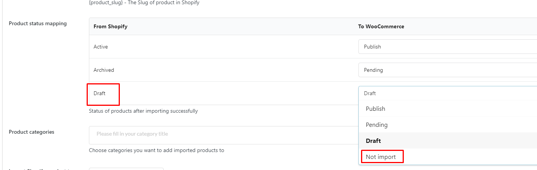
Task: Click the To WooCommerce column header
Action: (381, 26)
